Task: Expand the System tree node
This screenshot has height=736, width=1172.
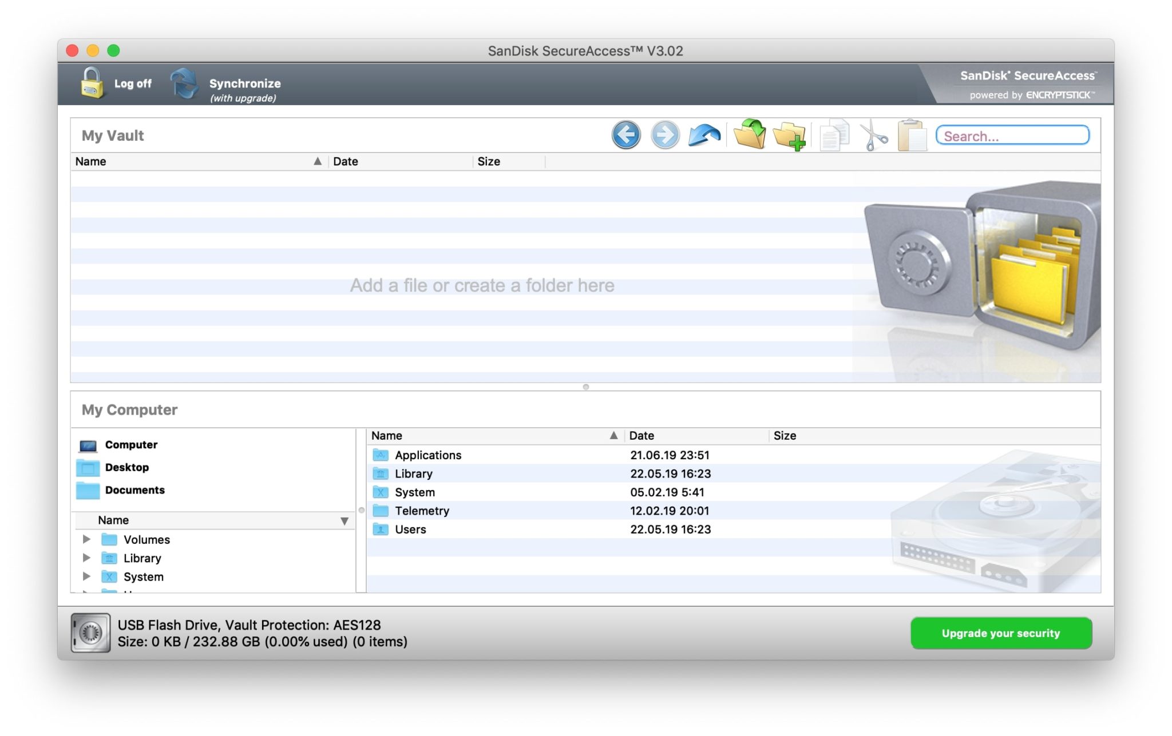Action: pyautogui.click(x=86, y=576)
